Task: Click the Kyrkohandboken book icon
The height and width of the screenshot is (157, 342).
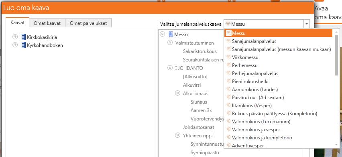Action: pyautogui.click(x=24, y=45)
